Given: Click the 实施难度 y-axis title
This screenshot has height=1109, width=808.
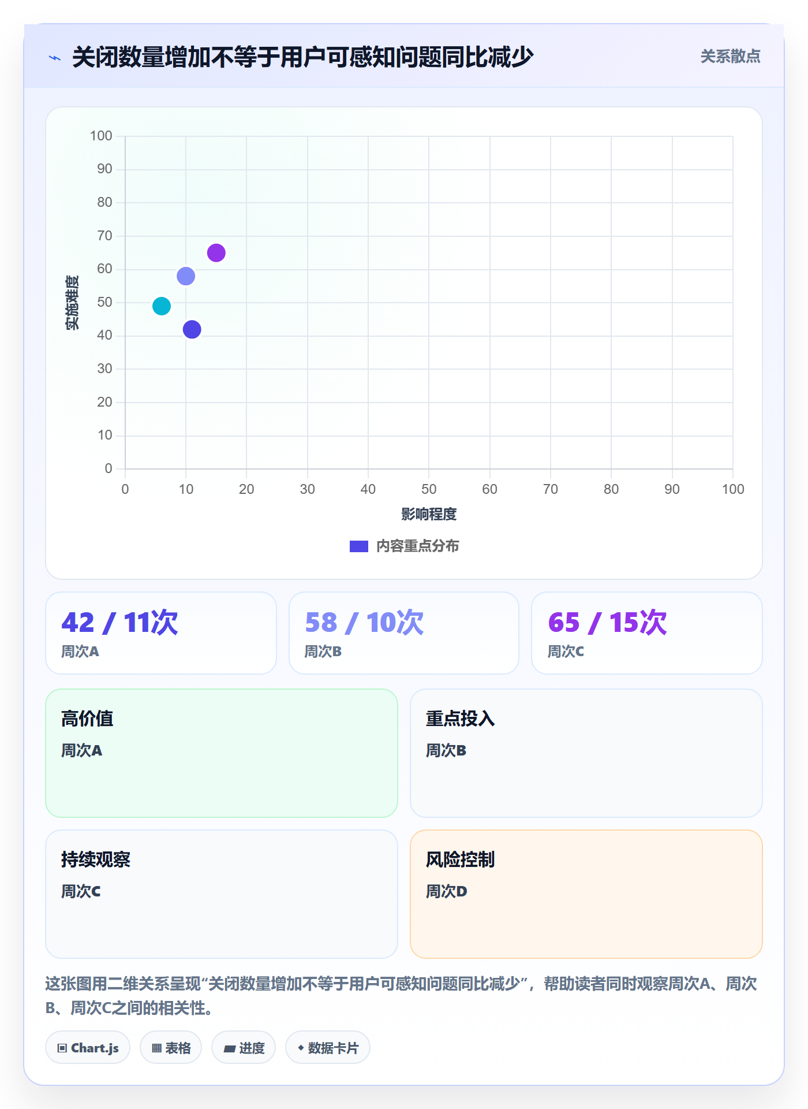Looking at the screenshot, I should click(x=72, y=303).
